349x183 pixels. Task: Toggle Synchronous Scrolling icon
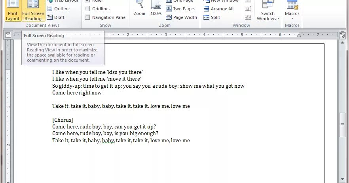[248, 9]
